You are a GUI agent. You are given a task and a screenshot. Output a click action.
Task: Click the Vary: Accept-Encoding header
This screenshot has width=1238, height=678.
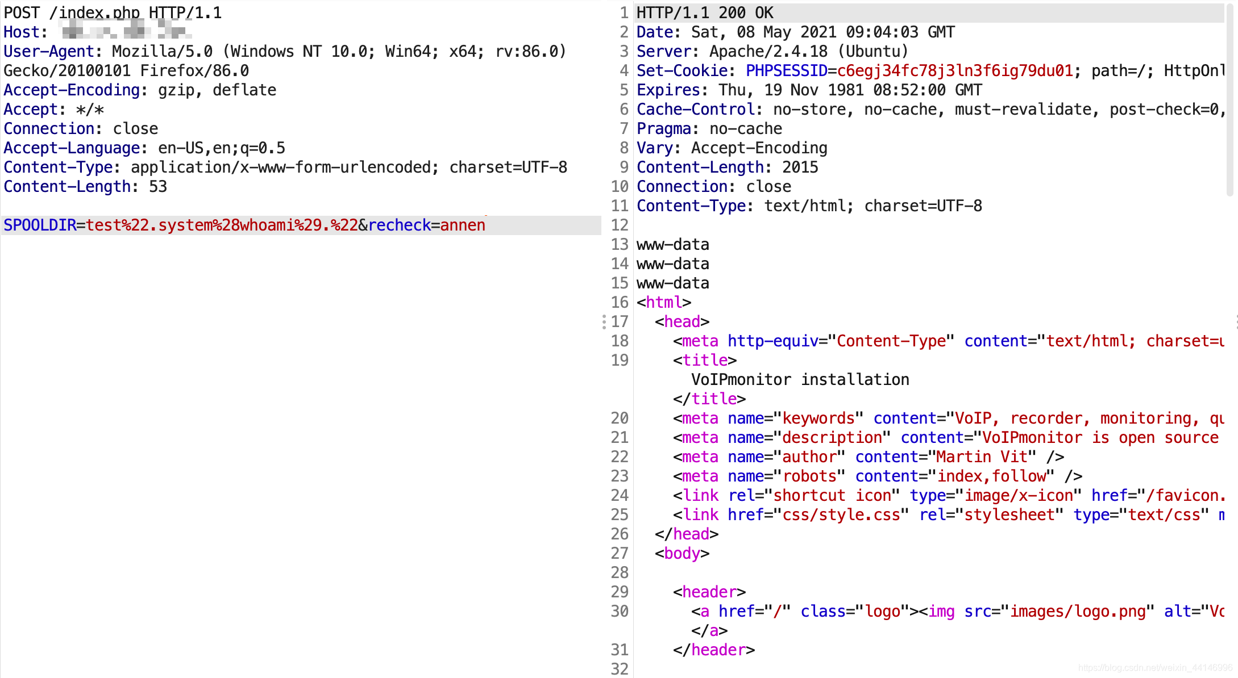(732, 148)
